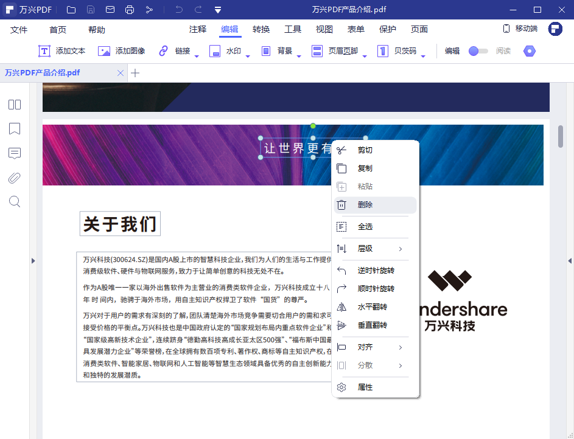Select 水平翻转 in the context menu

click(370, 306)
